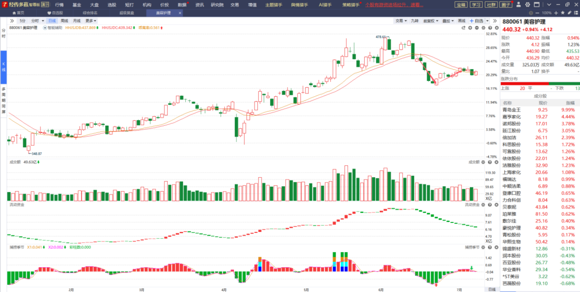Add stock via 自选 button
Screen dimensions: 580x292
click(x=477, y=21)
